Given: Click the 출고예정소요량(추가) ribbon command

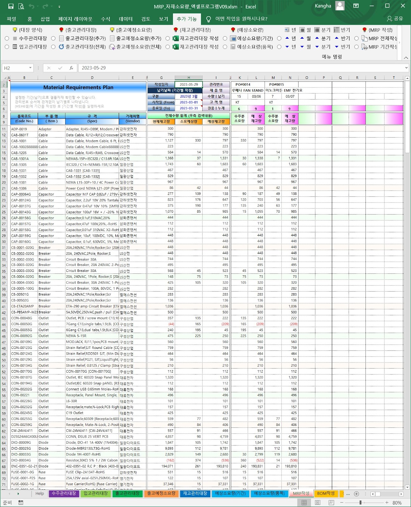Looking at the screenshot, I should point(136,38).
